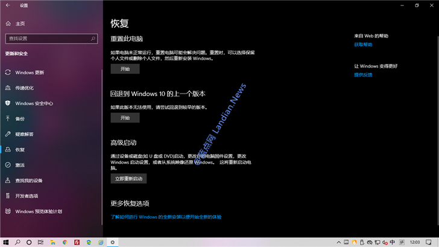439x247 pixels.
Task: Open the Action Center notification icon
Action: coord(428,242)
